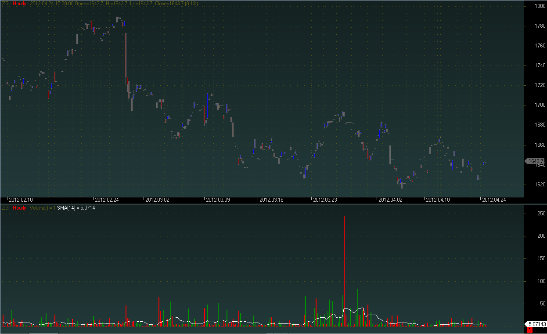This screenshot has height=334, width=547.
Task: Click the Volume() = 1 label in volume pane
Action: point(43,208)
